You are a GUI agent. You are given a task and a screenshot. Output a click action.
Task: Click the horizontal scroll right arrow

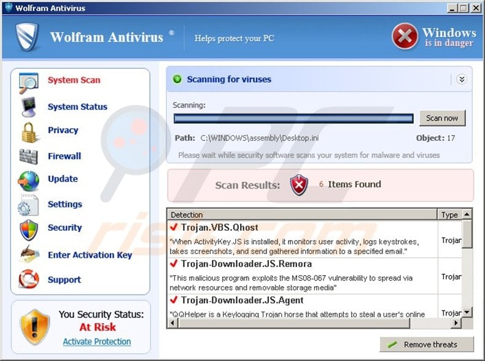pos(456,323)
